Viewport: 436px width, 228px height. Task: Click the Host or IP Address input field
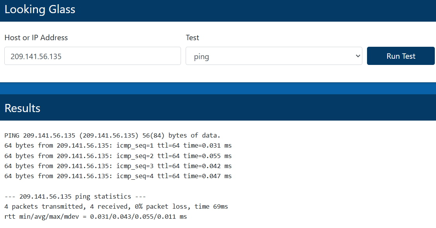pyautogui.click(x=92, y=56)
